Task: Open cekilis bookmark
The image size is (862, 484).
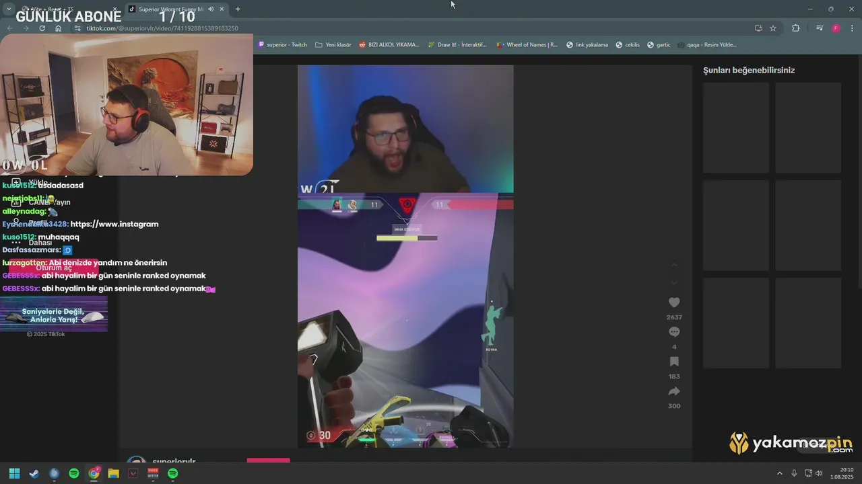Action: [x=627, y=45]
